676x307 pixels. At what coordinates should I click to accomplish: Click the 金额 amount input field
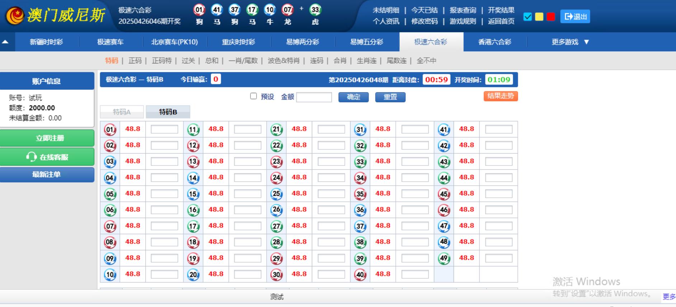[314, 97]
